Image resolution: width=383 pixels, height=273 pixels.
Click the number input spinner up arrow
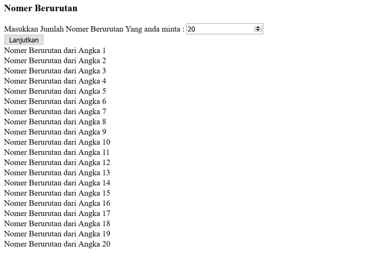coord(258,27)
